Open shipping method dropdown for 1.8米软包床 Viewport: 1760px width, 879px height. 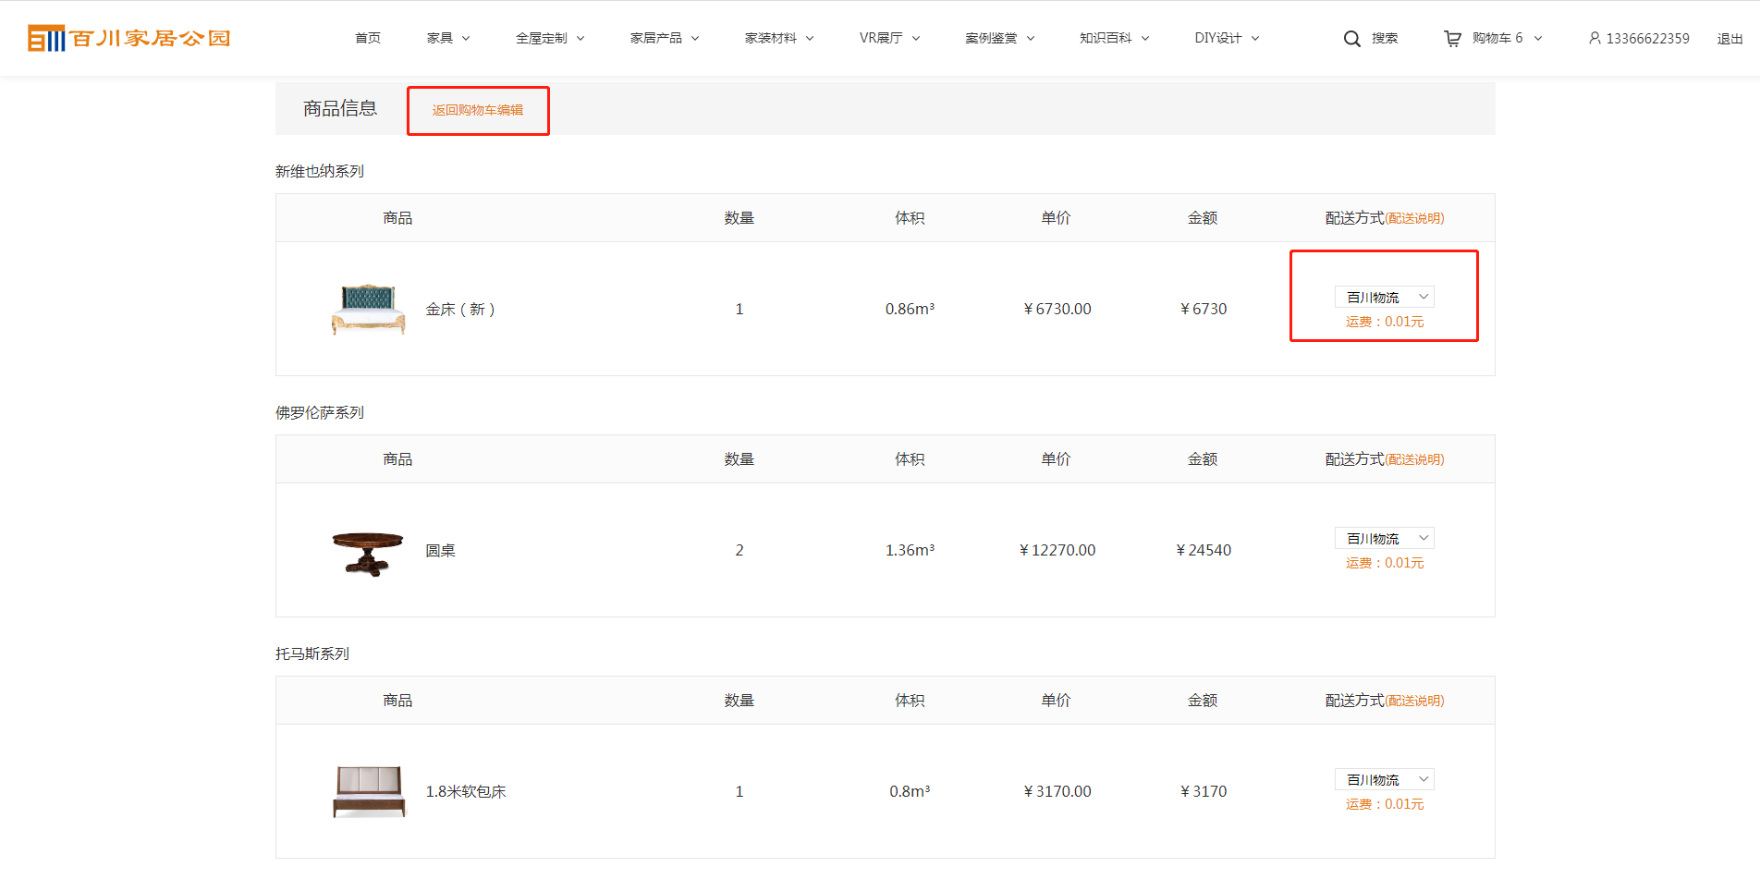(x=1384, y=779)
